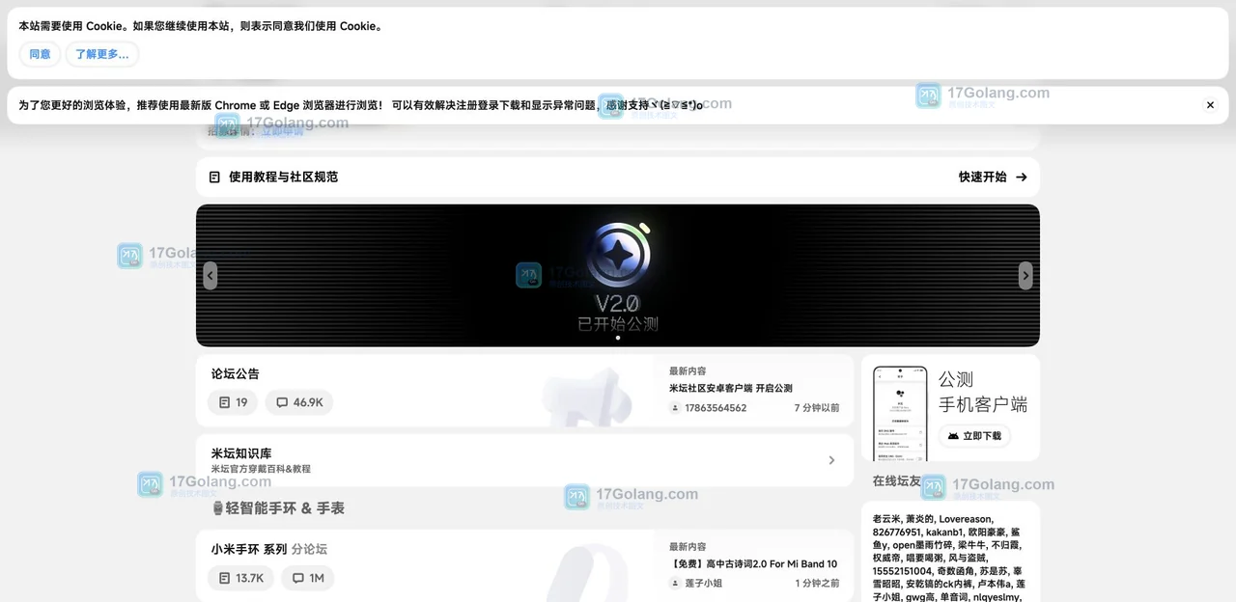The width and height of the screenshot is (1236, 602).
Task: Click the 米坛官方穿戴百科&教程 subtitle
Action: [x=261, y=469]
